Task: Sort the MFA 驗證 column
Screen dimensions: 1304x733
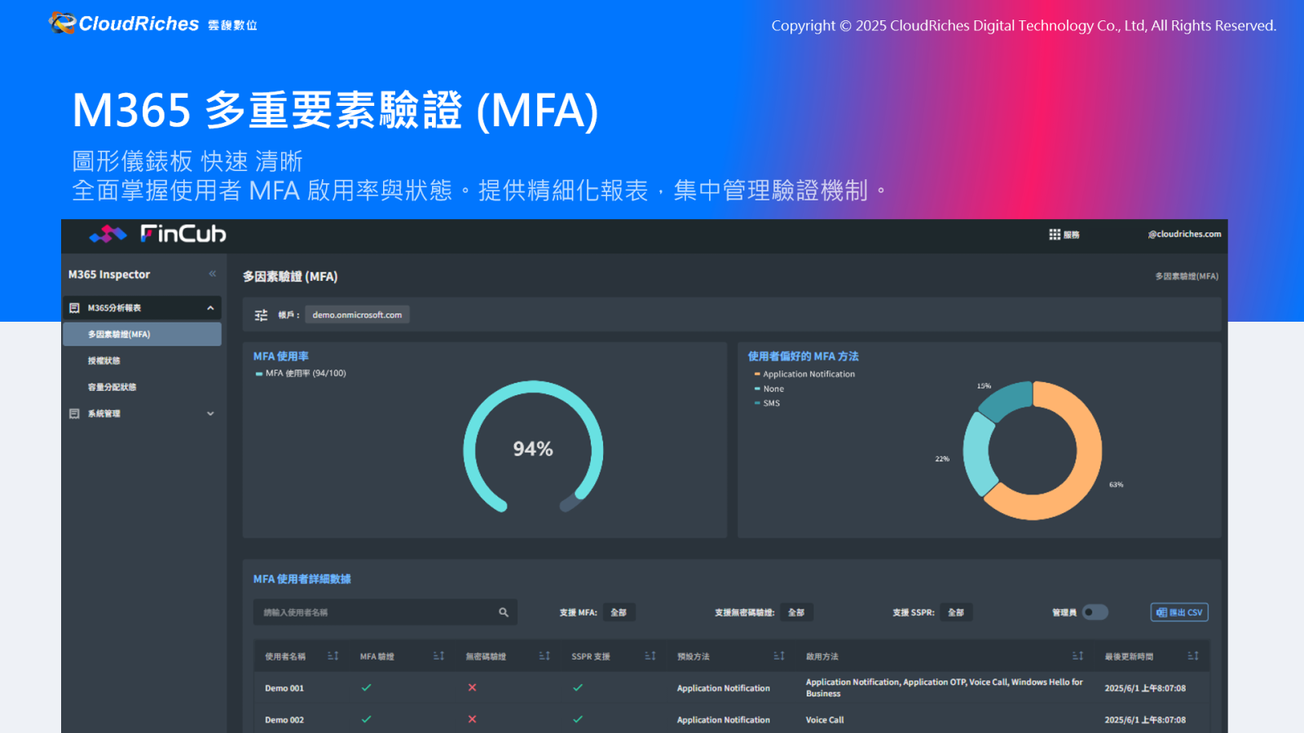Action: point(438,656)
